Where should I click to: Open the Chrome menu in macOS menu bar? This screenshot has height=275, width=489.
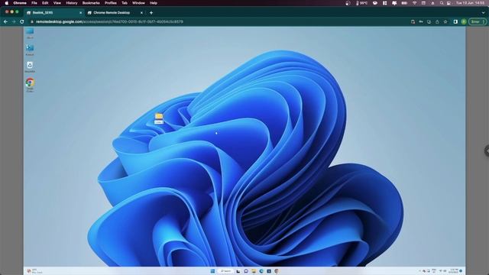tap(20, 3)
